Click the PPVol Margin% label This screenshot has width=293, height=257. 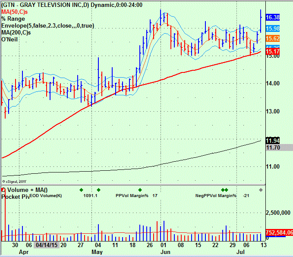pyautogui.click(x=132, y=195)
